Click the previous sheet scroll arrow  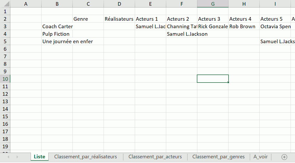coord(9,157)
